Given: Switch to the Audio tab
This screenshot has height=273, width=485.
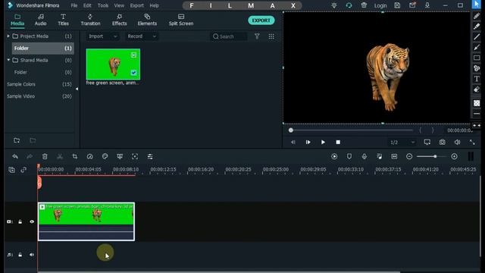Looking at the screenshot, I should click(x=40, y=20).
